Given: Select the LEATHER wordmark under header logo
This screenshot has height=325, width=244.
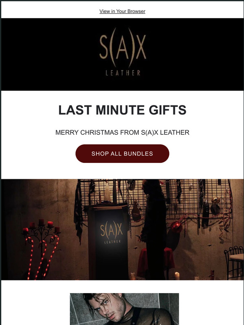Looking at the screenshot, I should [123, 73].
